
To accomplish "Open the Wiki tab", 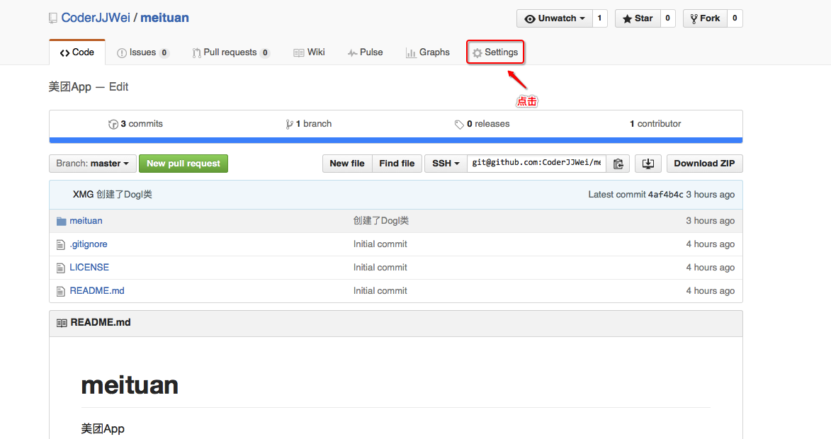I will click(x=309, y=52).
